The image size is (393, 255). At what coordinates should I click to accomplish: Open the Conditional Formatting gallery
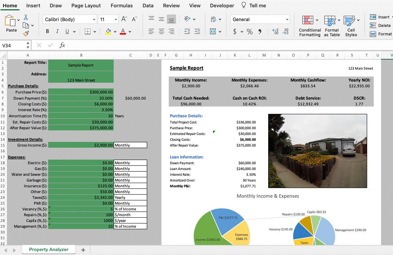309,26
